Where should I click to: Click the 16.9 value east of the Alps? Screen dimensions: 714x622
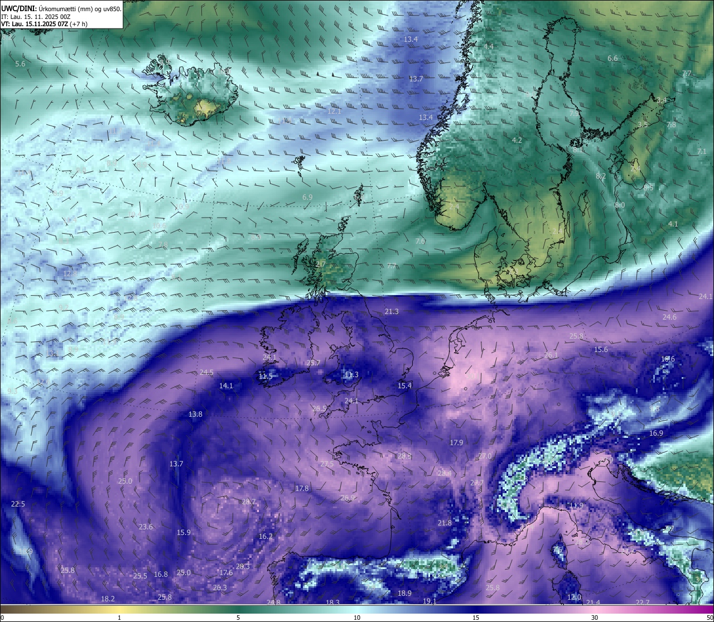[656, 433]
